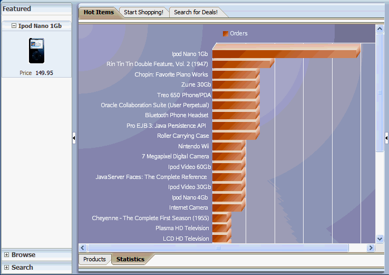Click the Featured panel heading

[17, 9]
